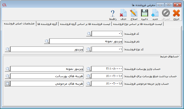
Task: Click lookup magnifier beside نام فروشنده field
Action: coord(47,41)
